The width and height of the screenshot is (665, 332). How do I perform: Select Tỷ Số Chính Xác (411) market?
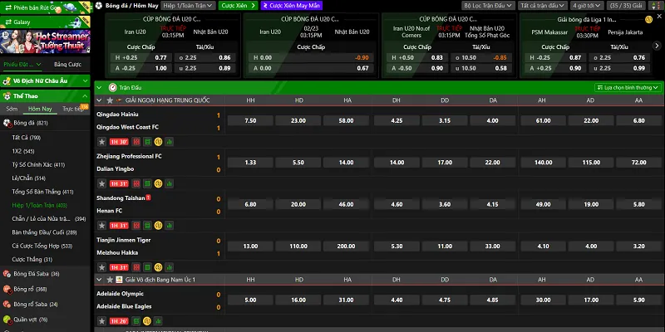click(38, 164)
